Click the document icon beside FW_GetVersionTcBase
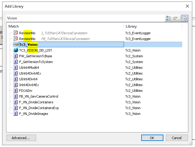The height and width of the screenshot is (147, 195). click(15, 56)
